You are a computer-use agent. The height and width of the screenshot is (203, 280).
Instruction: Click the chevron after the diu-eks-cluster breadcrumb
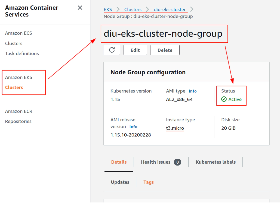pos(192,9)
